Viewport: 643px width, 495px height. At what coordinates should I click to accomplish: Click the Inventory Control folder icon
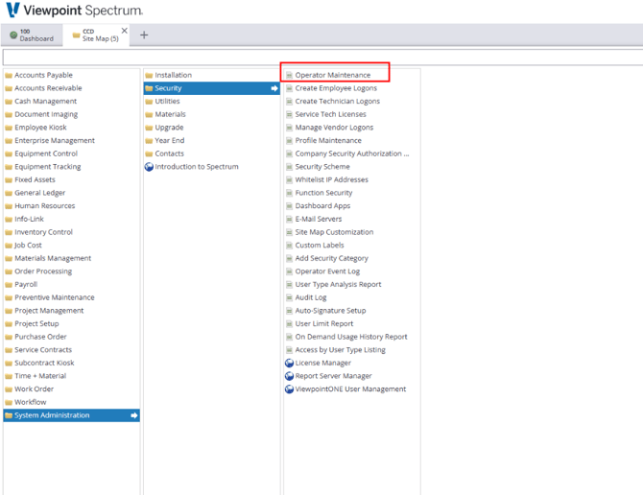tap(9, 233)
